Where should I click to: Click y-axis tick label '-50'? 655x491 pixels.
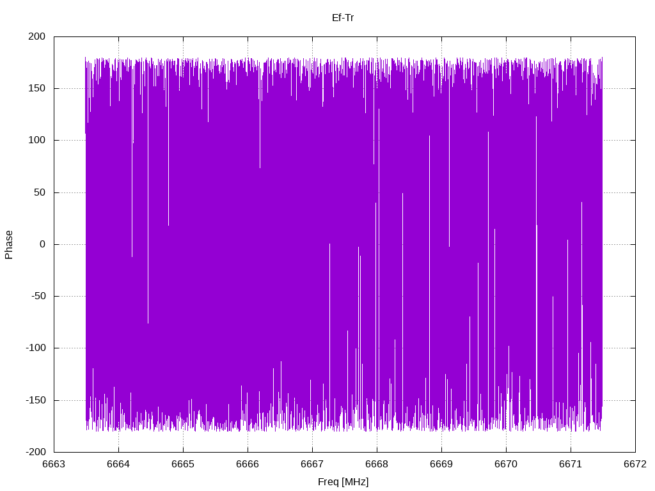(x=38, y=296)
